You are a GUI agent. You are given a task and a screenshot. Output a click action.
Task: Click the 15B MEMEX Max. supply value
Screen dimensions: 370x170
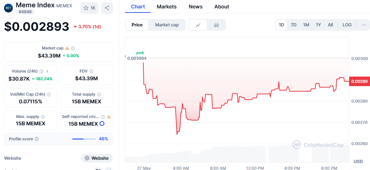[30, 123]
